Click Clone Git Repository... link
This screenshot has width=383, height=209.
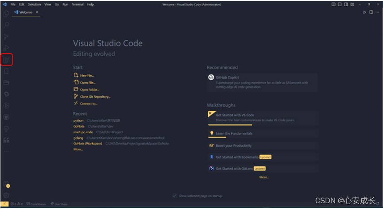[92, 97]
